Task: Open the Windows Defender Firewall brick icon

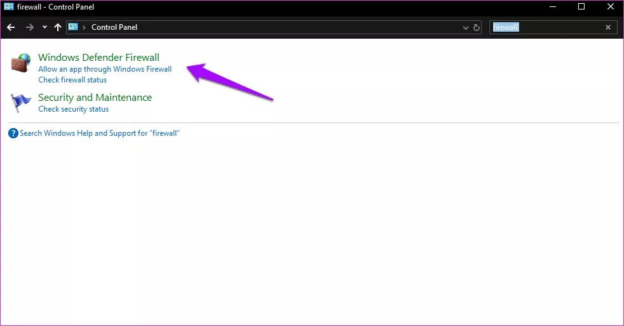Action: (21, 63)
